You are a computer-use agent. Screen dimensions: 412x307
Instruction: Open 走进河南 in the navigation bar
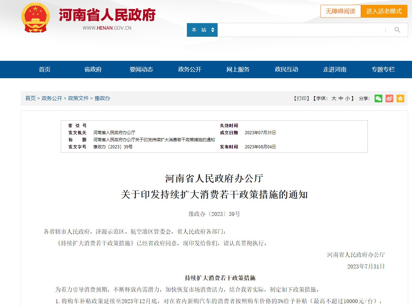click(335, 70)
